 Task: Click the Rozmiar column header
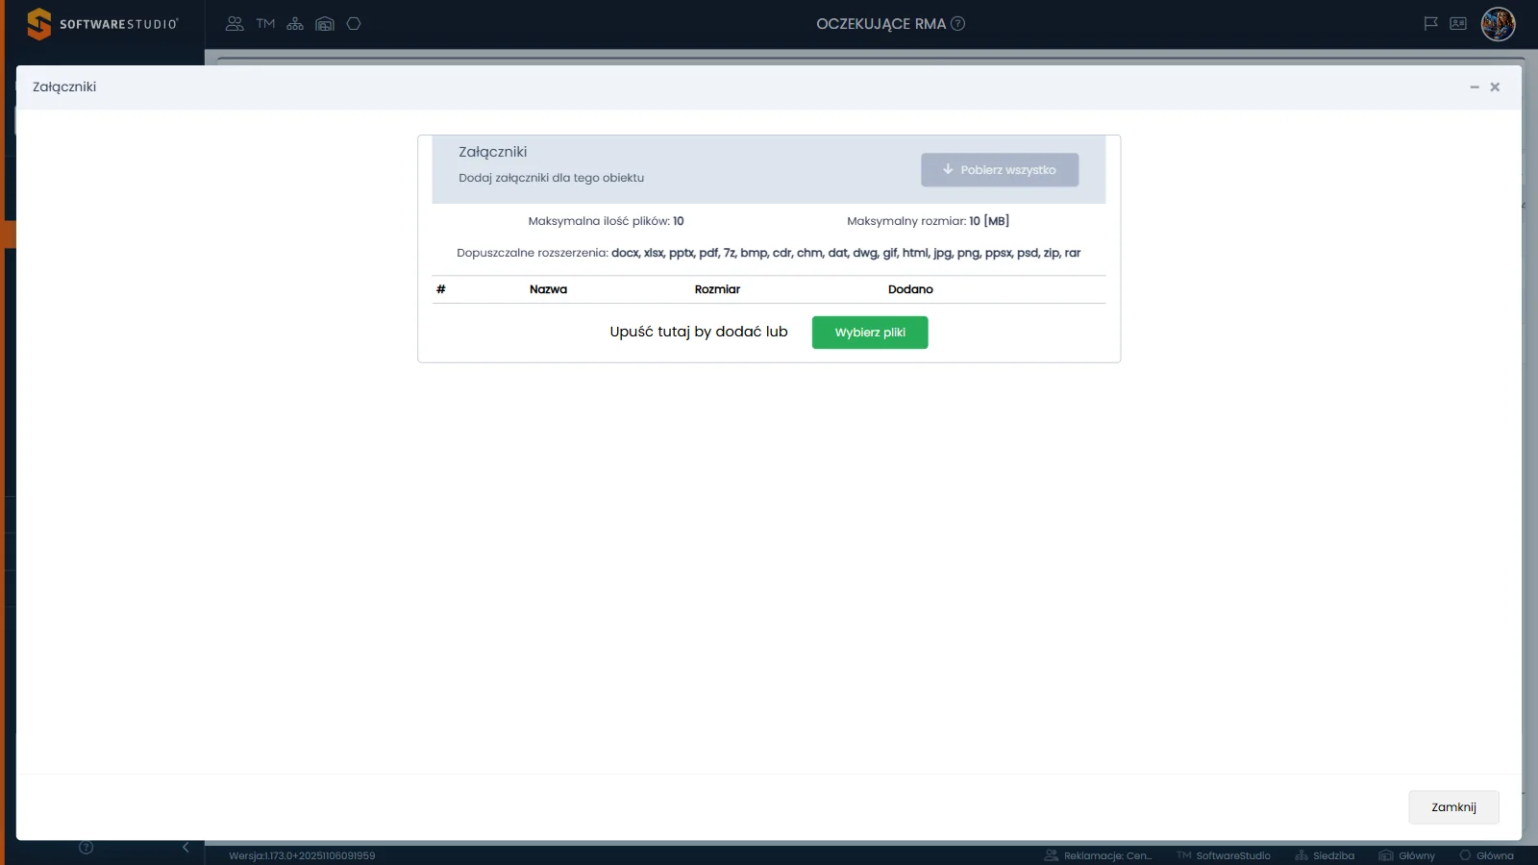(x=717, y=289)
